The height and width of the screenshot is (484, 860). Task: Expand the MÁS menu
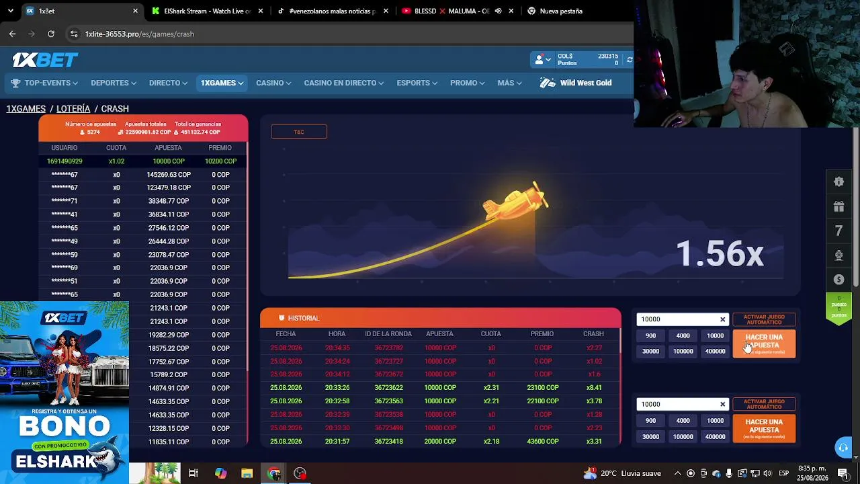[510, 83]
